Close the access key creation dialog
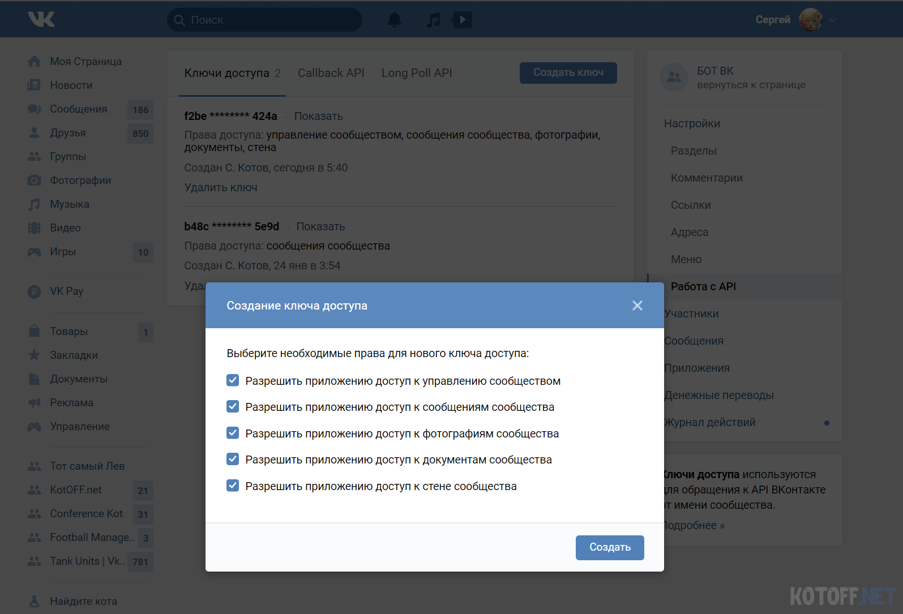The width and height of the screenshot is (903, 614). [637, 306]
